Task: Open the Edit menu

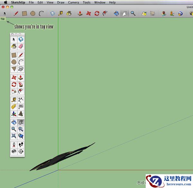Action: coord(40,3)
